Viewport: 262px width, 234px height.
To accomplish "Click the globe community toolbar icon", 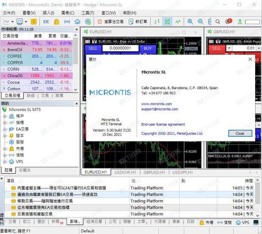I will pos(88,22).
